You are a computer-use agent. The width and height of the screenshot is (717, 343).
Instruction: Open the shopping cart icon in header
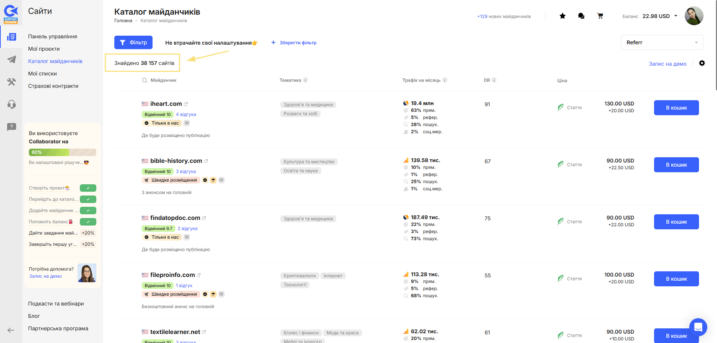tap(600, 16)
